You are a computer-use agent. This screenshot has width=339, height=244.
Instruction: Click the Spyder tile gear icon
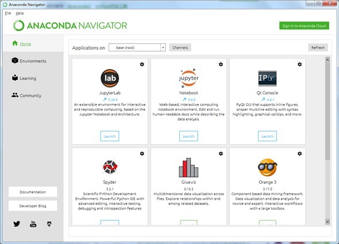(x=142, y=153)
